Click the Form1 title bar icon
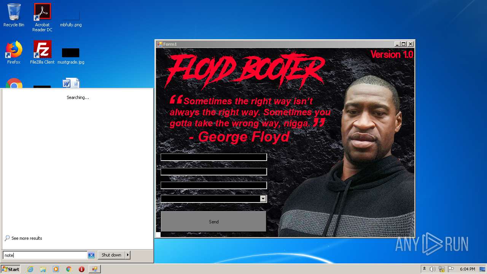The width and height of the screenshot is (487, 274). tap(159, 44)
